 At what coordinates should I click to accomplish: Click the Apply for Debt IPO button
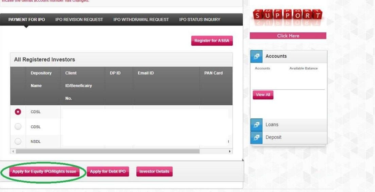[108, 172]
